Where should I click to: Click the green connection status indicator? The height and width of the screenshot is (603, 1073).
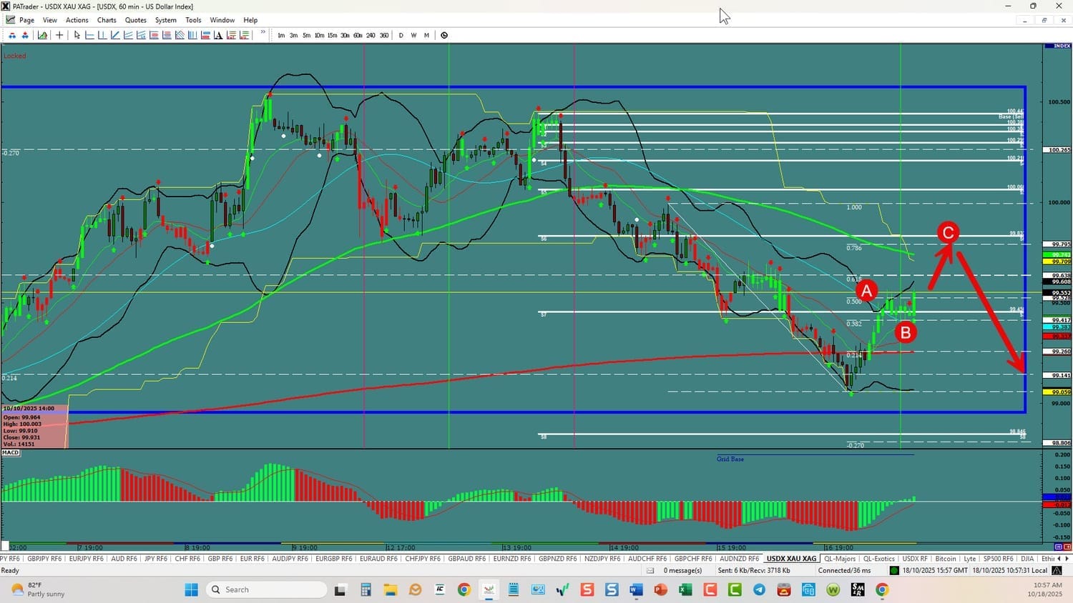894,570
